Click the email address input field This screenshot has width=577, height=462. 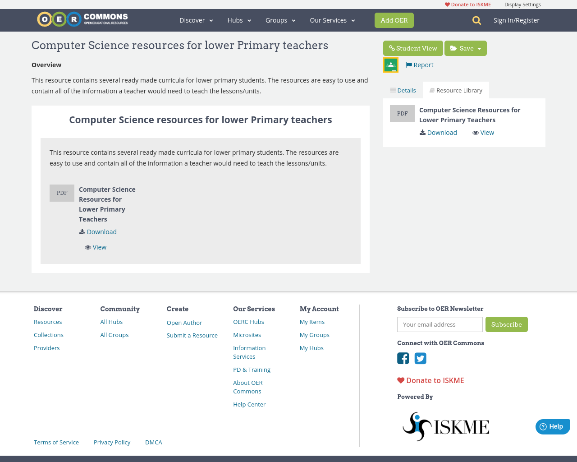(x=440, y=324)
